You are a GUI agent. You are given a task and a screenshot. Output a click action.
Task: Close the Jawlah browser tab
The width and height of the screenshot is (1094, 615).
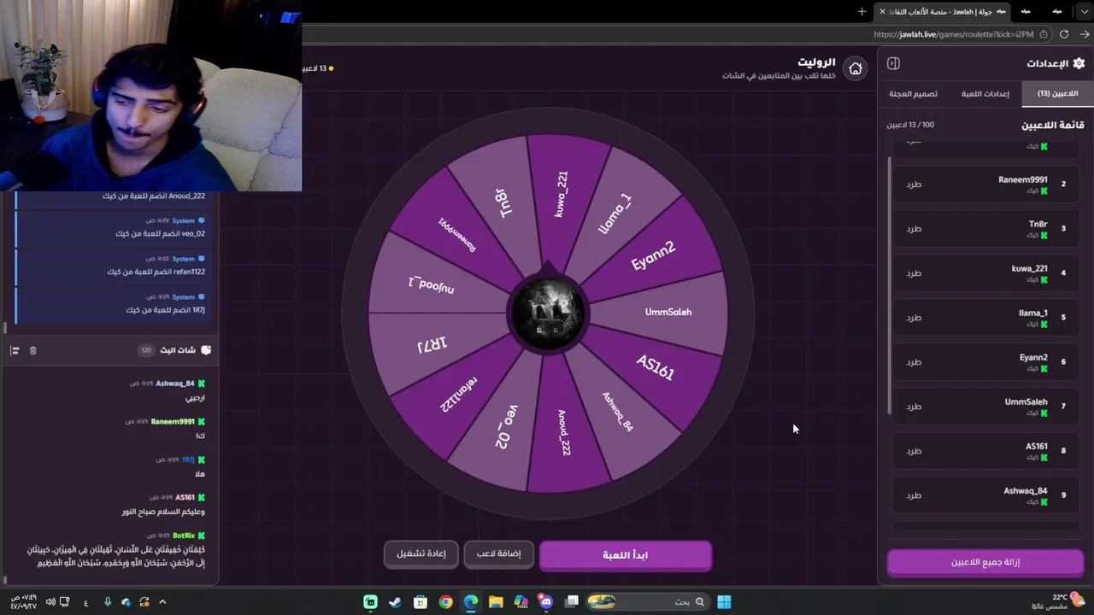882,11
